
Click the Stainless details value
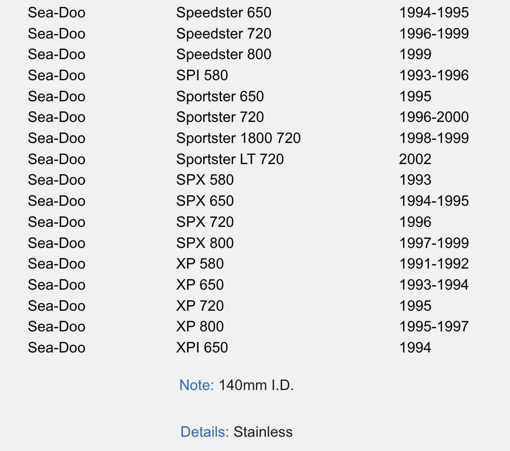[263, 432]
